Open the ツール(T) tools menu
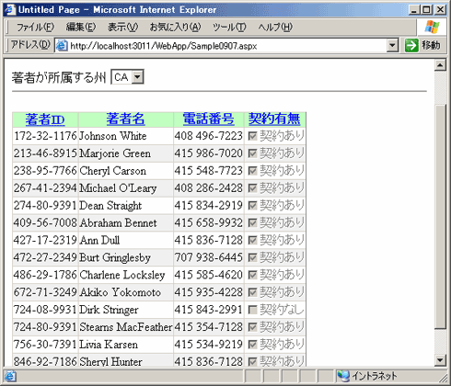This screenshot has height=386, width=451. point(229,28)
